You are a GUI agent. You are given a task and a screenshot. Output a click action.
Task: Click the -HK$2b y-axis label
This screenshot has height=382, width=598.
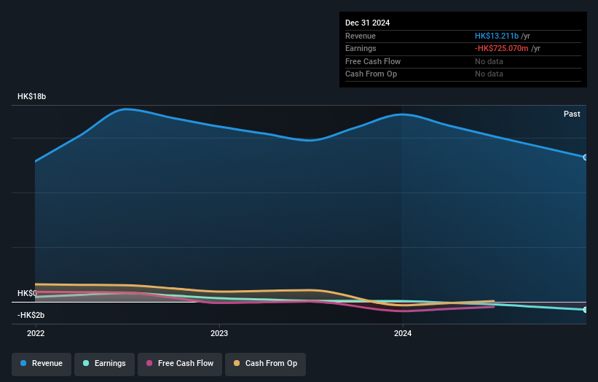point(31,315)
